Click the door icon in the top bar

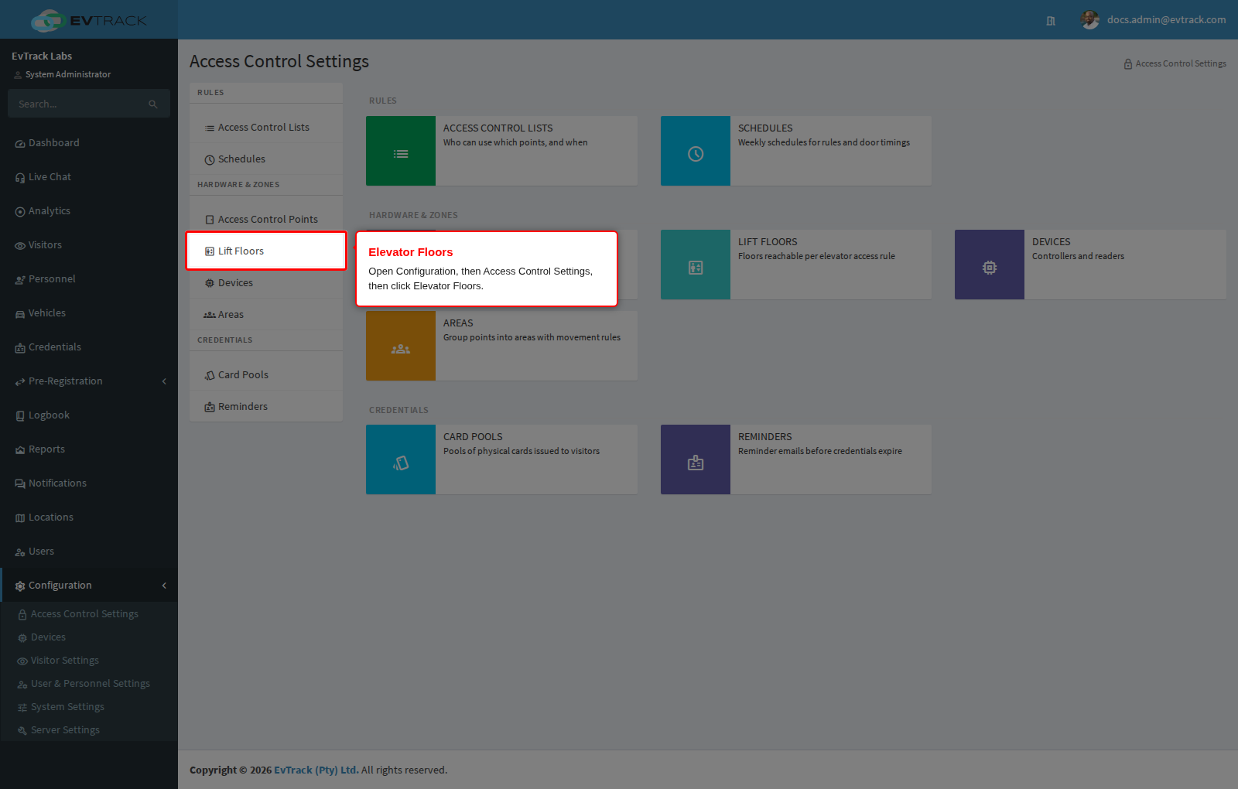pos(1051,21)
